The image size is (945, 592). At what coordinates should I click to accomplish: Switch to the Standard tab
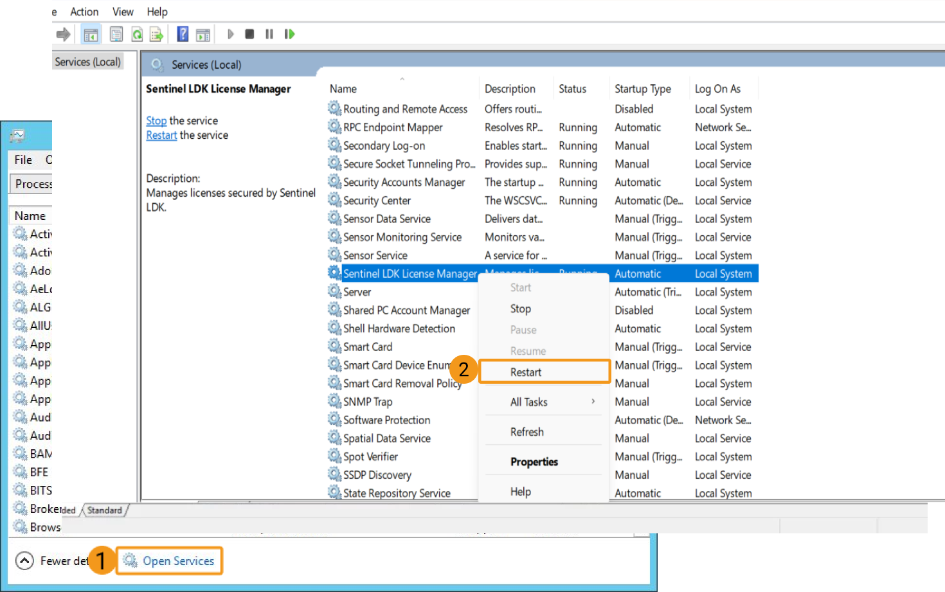pyautogui.click(x=105, y=510)
